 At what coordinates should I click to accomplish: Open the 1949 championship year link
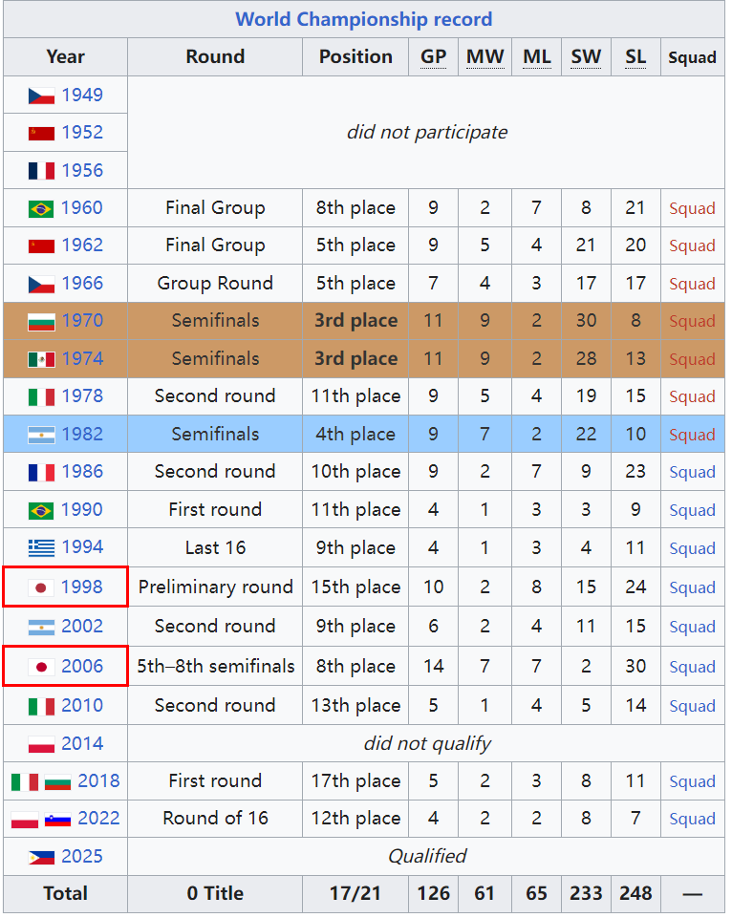82,95
